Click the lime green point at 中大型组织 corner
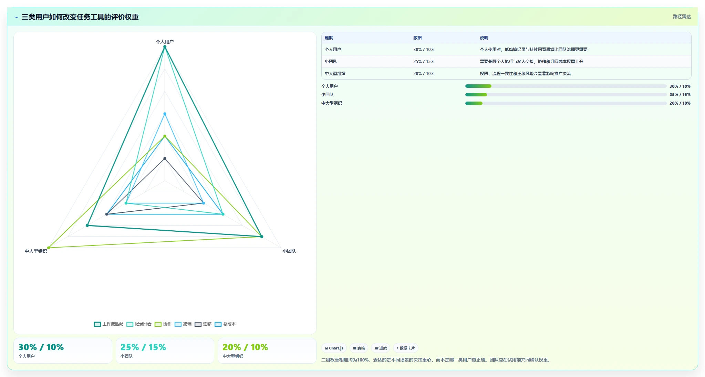This screenshot has width=705, height=377. [49, 248]
